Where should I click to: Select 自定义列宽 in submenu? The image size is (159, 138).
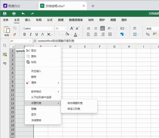pyautogui.click(x=79, y=109)
